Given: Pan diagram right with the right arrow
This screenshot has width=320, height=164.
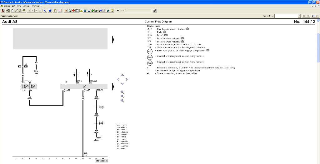Looking at the screenshot, I should pos(126,79).
